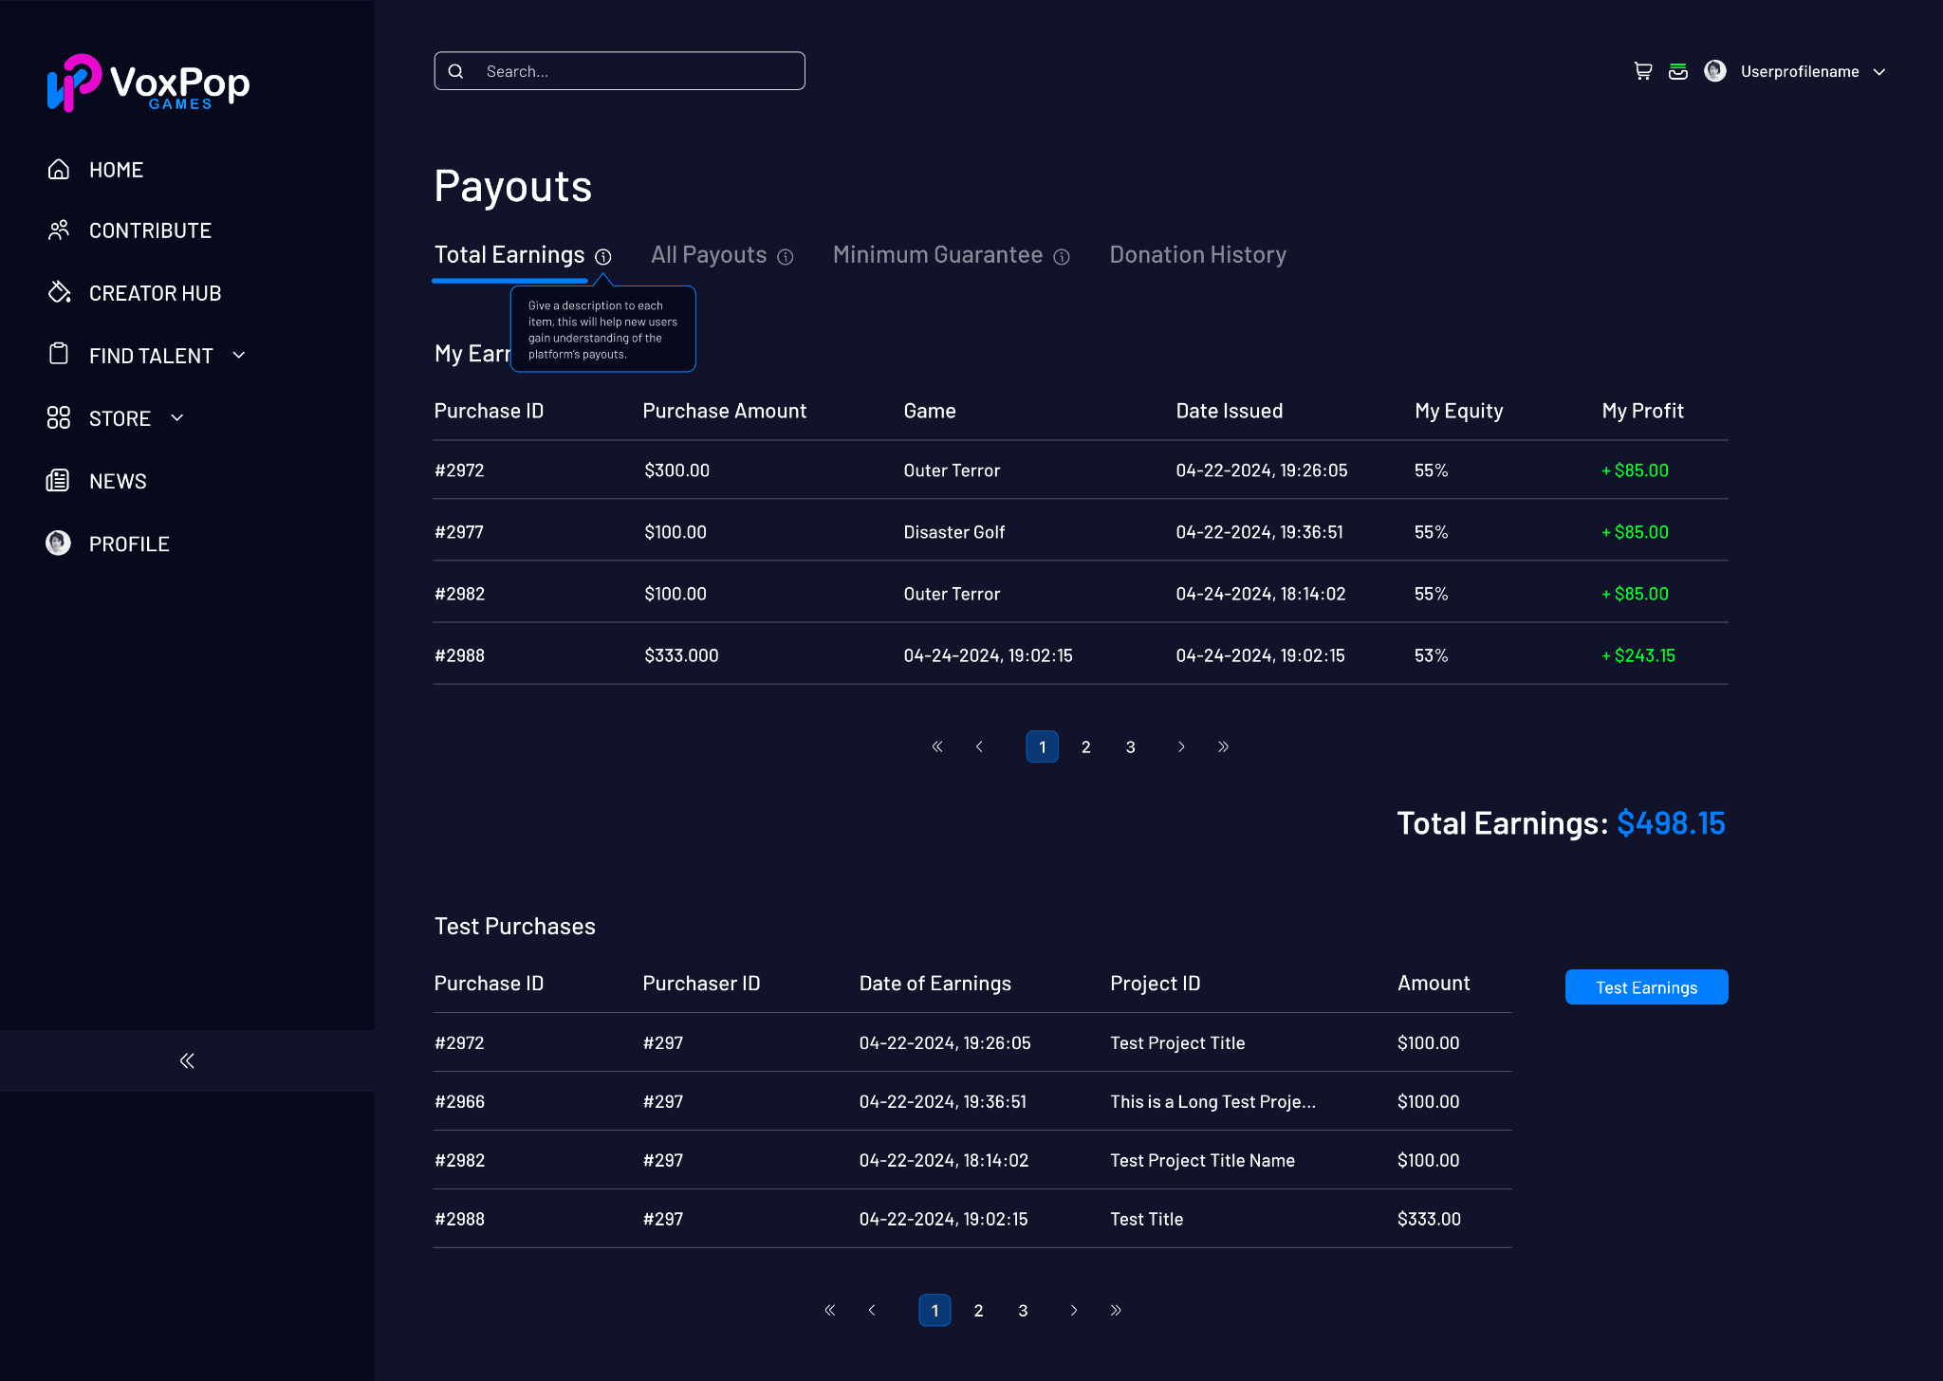The height and width of the screenshot is (1381, 1943).
Task: Click the Test Earnings button
Action: click(x=1646, y=986)
